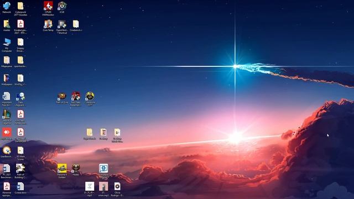Select the white album-art mp3 file

click(x=90, y=189)
